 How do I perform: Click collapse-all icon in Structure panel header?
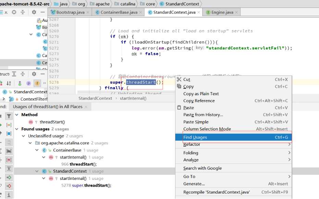(23, 74)
